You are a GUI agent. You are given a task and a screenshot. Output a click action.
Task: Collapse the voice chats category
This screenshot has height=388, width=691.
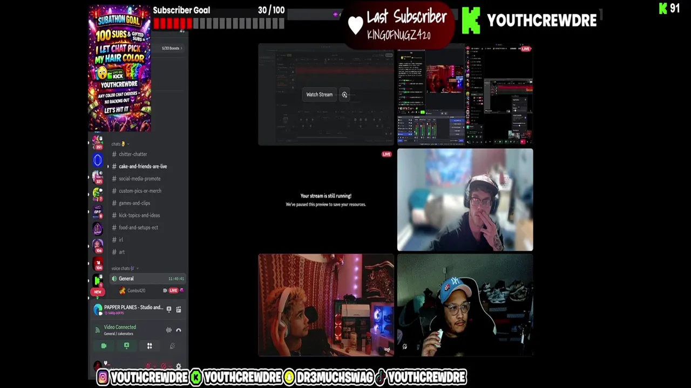[125, 268]
